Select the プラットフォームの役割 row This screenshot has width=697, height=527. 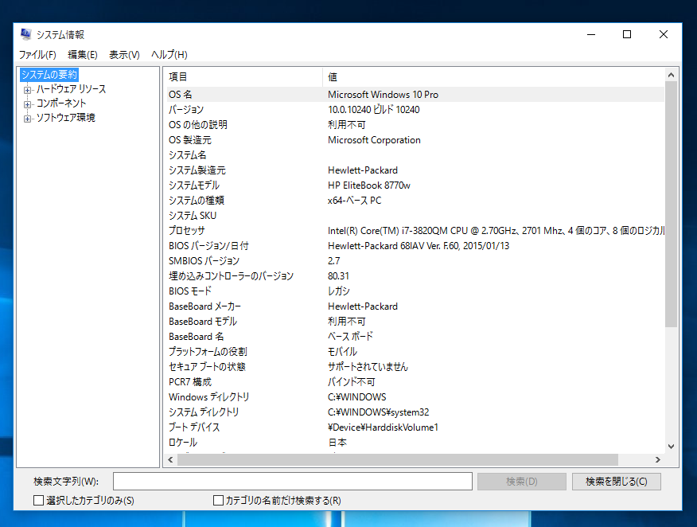(x=415, y=351)
